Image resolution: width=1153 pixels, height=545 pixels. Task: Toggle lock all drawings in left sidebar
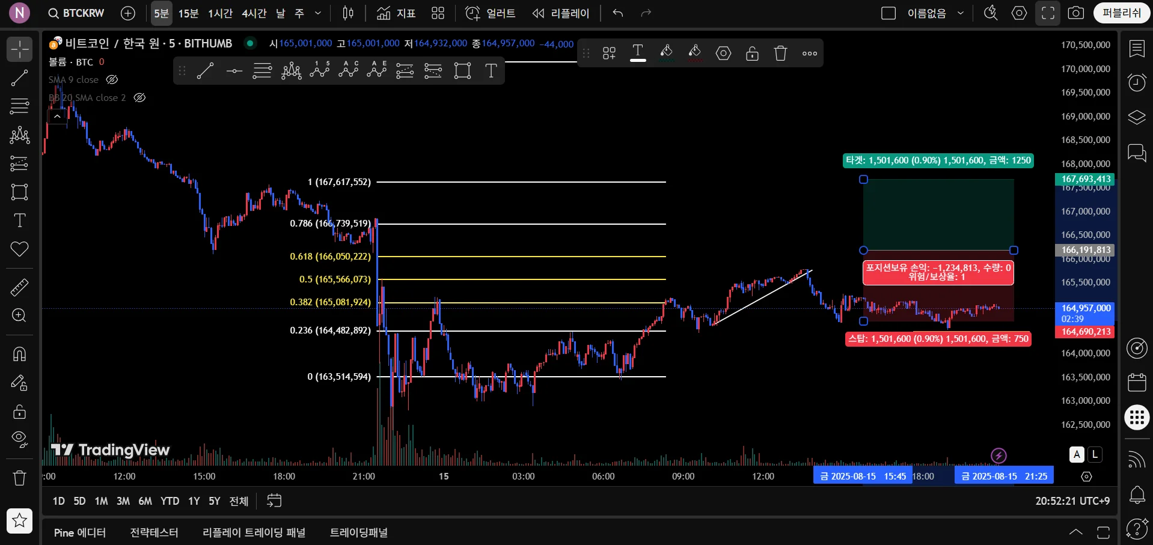[19, 412]
